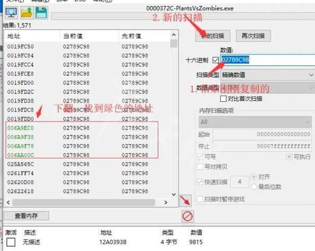Select address 0019FC84 row
Screen dimensions: 315x251
click(87, 56)
